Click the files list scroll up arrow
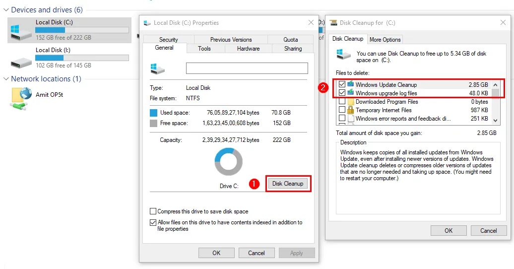The image size is (514, 269). tap(495, 85)
